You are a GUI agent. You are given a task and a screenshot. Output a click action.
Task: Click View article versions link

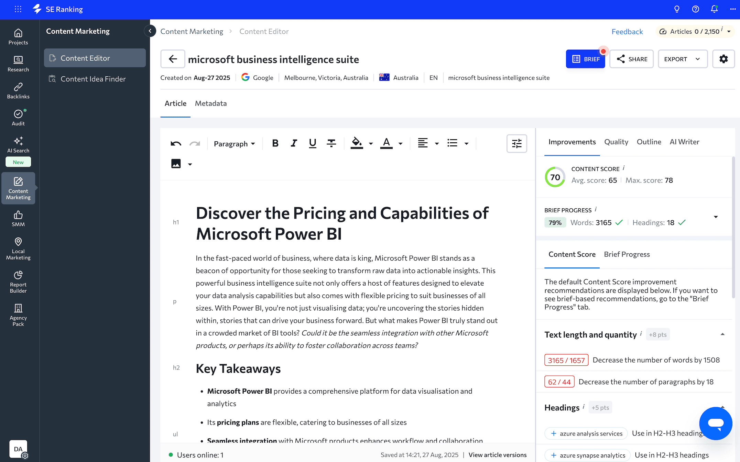click(x=497, y=455)
